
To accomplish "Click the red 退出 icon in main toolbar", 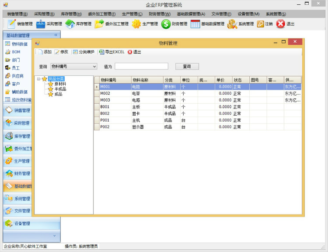I will [x=280, y=24].
